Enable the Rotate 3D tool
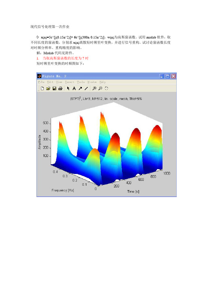 [x=106, y=88]
